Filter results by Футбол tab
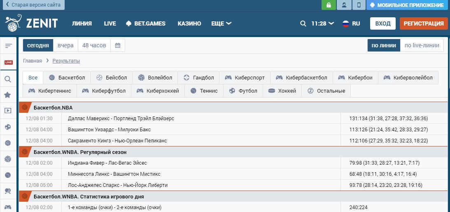Viewport: 450px width, 212px height. 243,91
